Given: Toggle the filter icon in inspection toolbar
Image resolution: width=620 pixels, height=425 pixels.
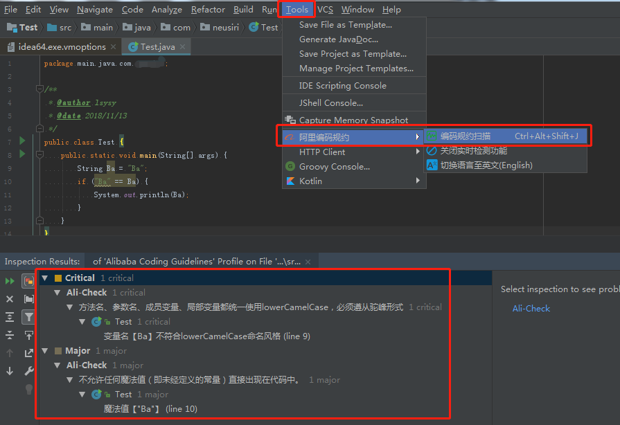Looking at the screenshot, I should pos(28,318).
